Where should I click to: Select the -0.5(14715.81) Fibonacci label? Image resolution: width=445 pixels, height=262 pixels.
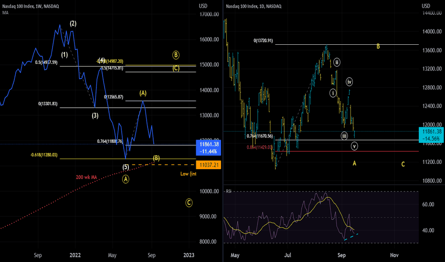[112, 68]
